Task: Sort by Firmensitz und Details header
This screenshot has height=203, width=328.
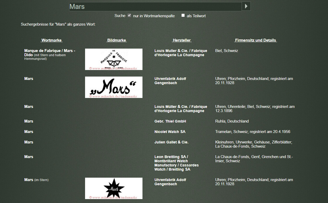Action: click(255, 40)
